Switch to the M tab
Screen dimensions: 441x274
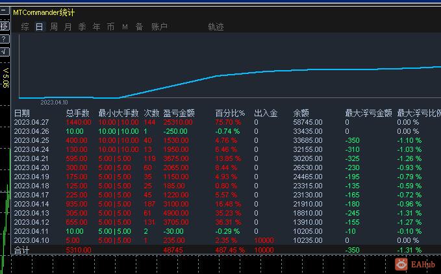click(x=125, y=27)
